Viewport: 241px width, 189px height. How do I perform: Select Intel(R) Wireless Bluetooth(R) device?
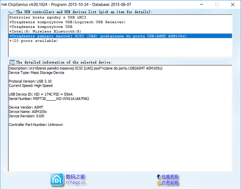click(120, 31)
